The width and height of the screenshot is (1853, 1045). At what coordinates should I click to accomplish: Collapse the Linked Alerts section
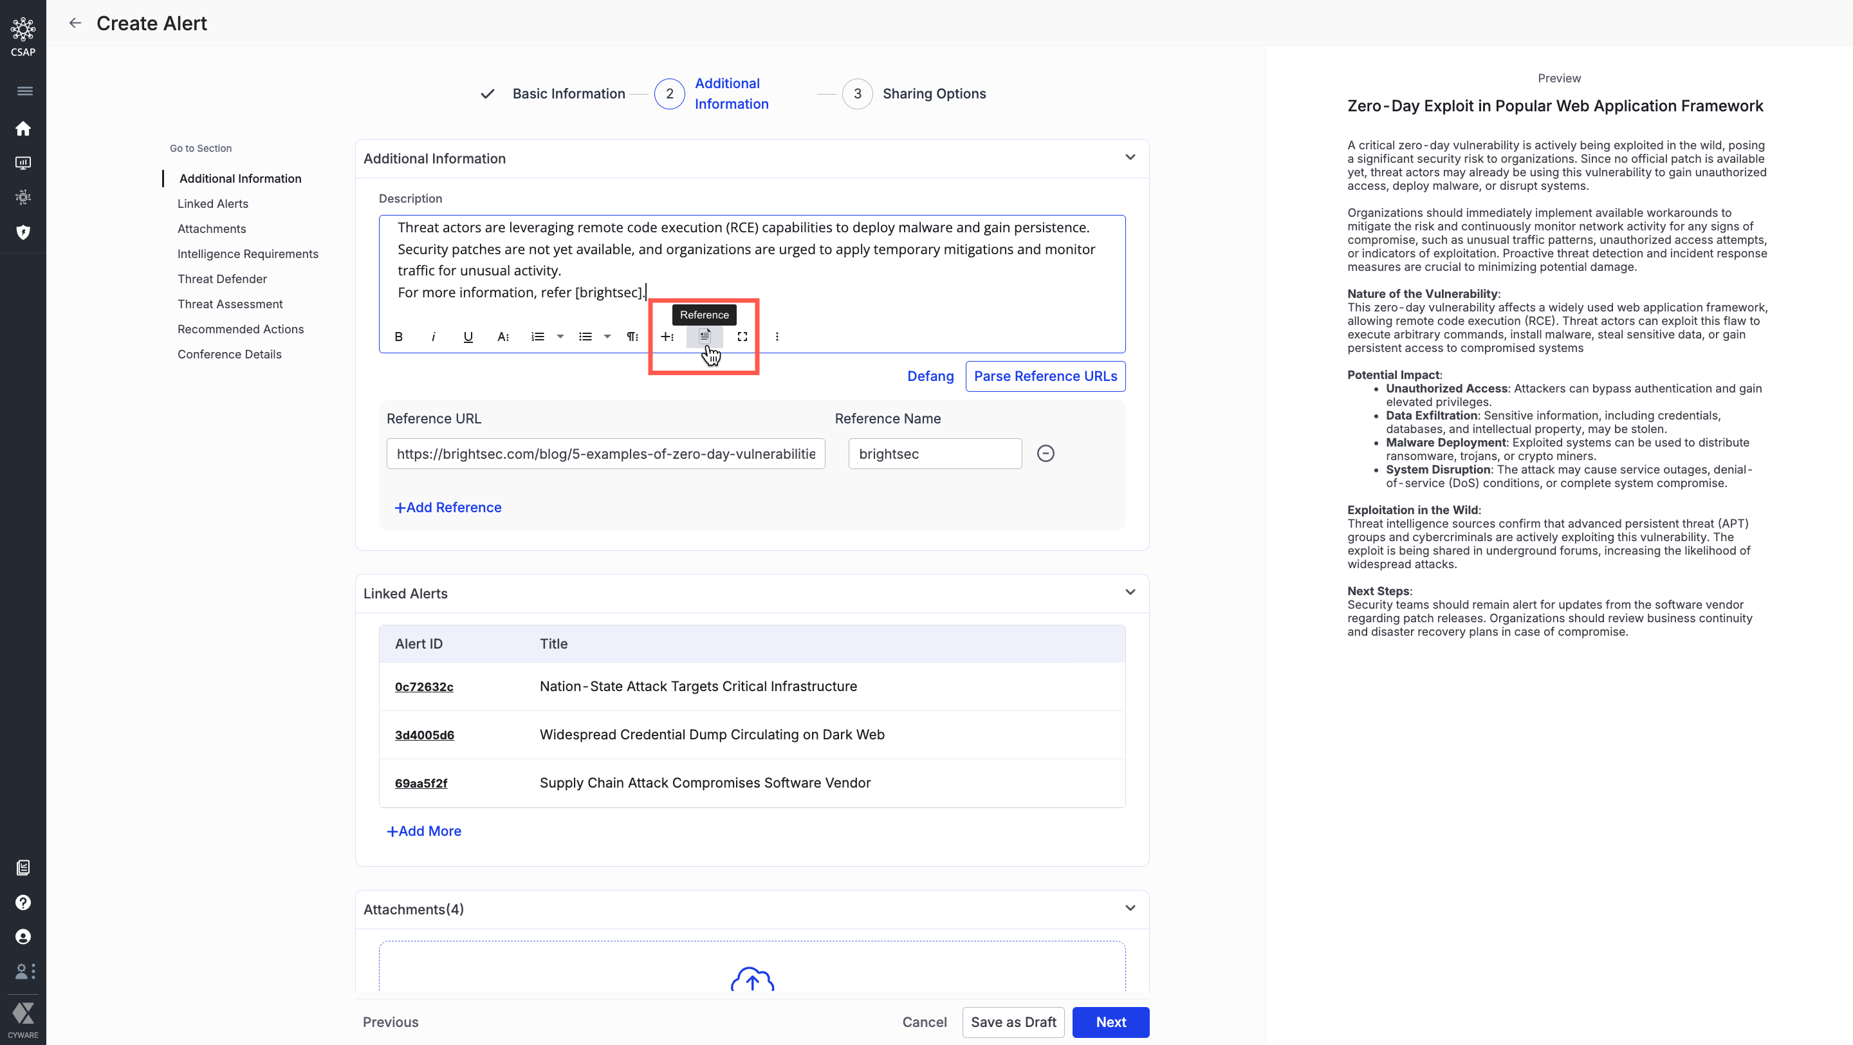1130,593
